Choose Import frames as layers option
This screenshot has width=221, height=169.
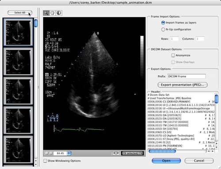[163, 23]
